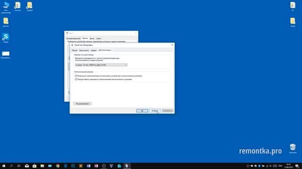Click the По умолчанию restore defaults button

click(83, 104)
